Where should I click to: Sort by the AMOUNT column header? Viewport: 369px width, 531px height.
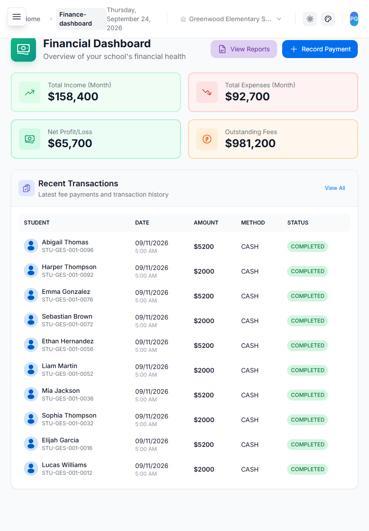pyautogui.click(x=206, y=222)
